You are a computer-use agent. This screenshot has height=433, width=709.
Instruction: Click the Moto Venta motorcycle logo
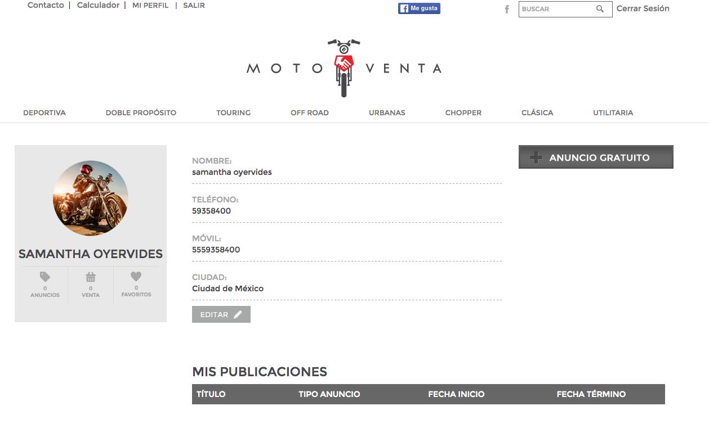pos(344,68)
